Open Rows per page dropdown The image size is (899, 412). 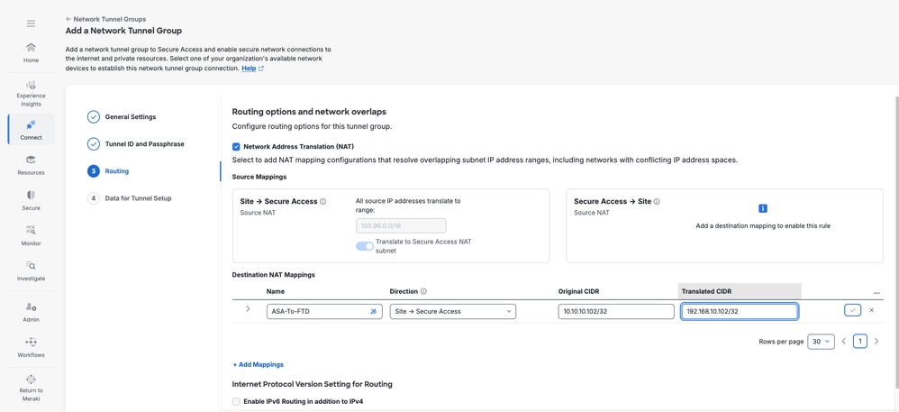(821, 342)
